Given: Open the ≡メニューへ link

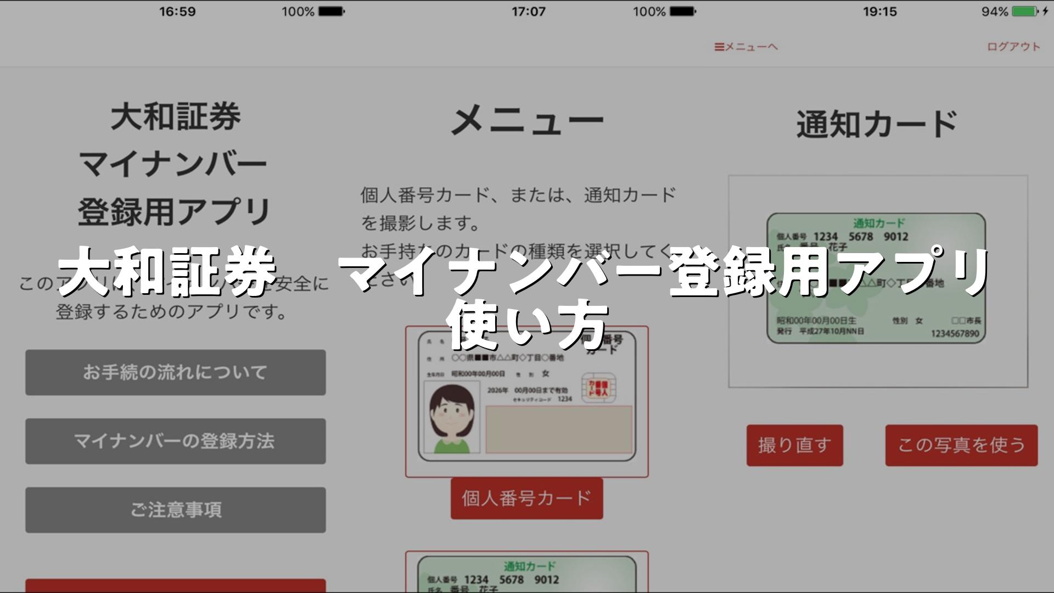Looking at the screenshot, I should pyautogui.click(x=746, y=47).
